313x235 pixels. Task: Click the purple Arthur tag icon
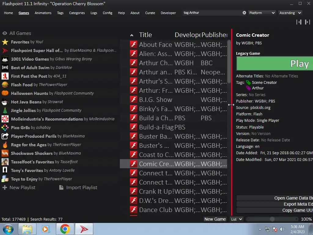coord(248,88)
